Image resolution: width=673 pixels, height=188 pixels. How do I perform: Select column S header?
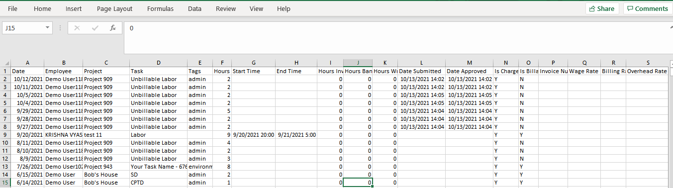tap(648, 63)
